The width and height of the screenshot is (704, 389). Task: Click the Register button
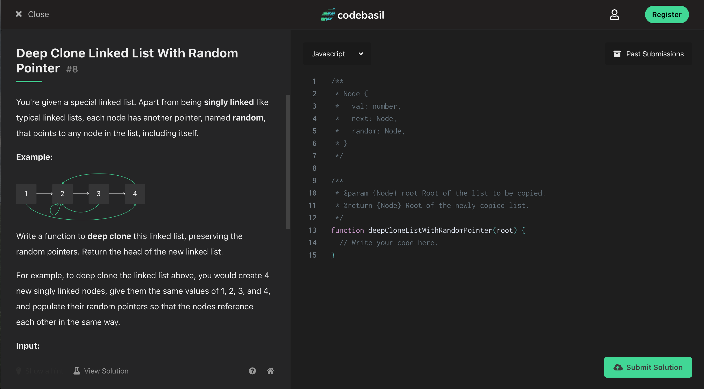click(667, 14)
